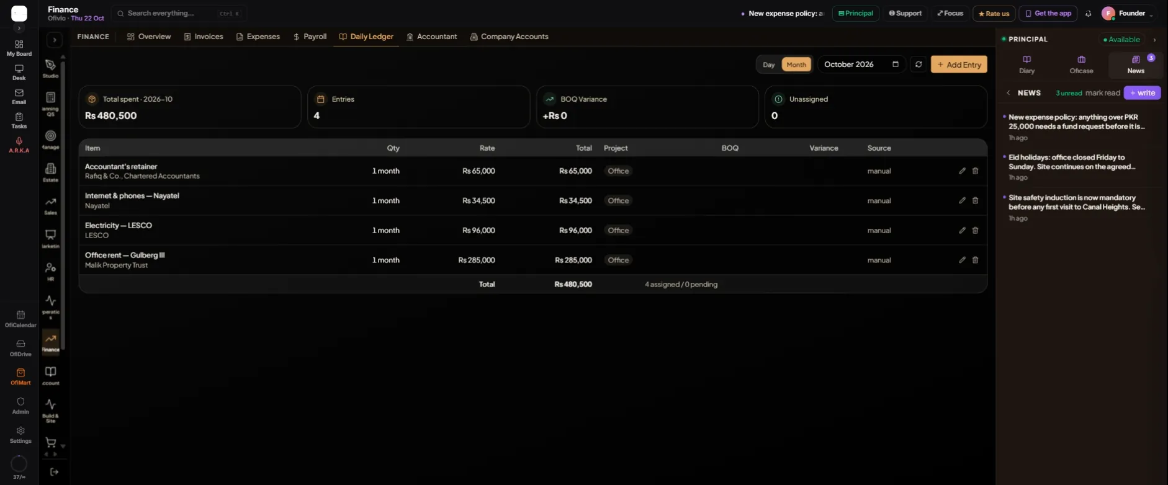This screenshot has width=1168, height=485.
Task: Expand the module sidebar with the chevron
Action: coord(55,40)
